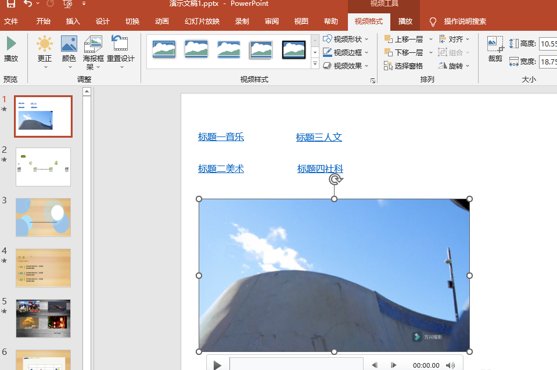Click the slide panel scroll-up arrow
This screenshot has width=557, height=370.
coord(87,92)
